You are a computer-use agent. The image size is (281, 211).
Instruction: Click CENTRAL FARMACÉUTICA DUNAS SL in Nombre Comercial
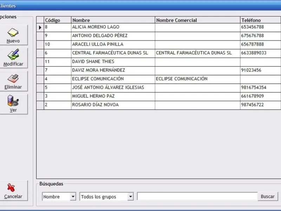[x=197, y=53]
